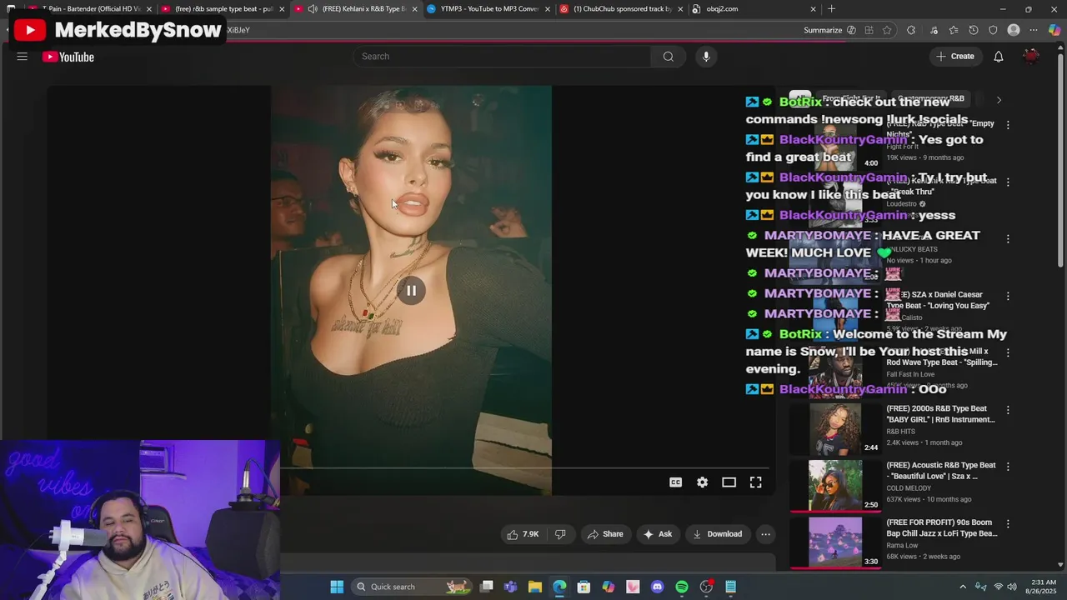Open options for "Loving You Easy" video
This screenshot has height=600, width=1067.
pos(1008,296)
